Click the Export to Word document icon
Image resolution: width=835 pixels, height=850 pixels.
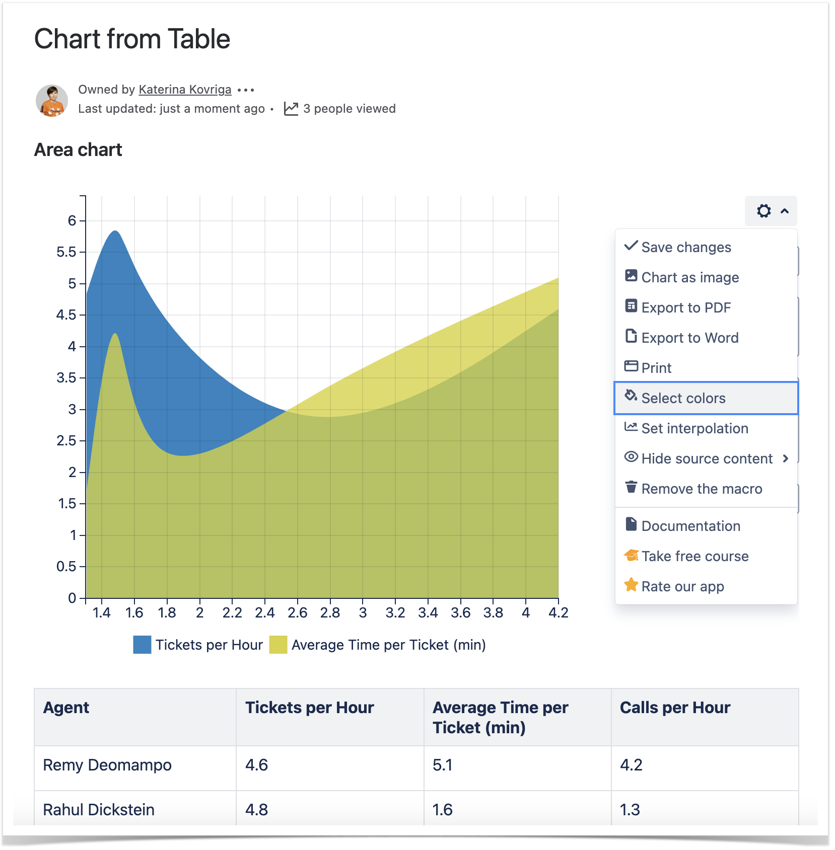[631, 336]
